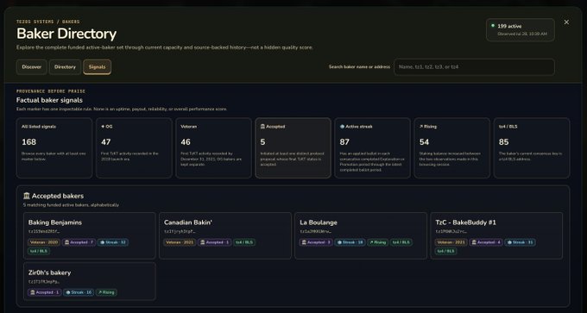The width and height of the screenshot is (587, 313).
Task: Click the Zir0h's bakery tz address text
Action: [x=44, y=282]
